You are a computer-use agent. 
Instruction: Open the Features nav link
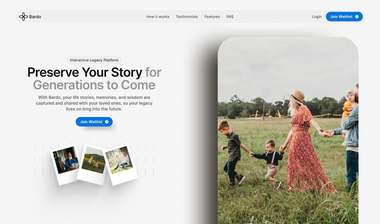click(x=212, y=17)
